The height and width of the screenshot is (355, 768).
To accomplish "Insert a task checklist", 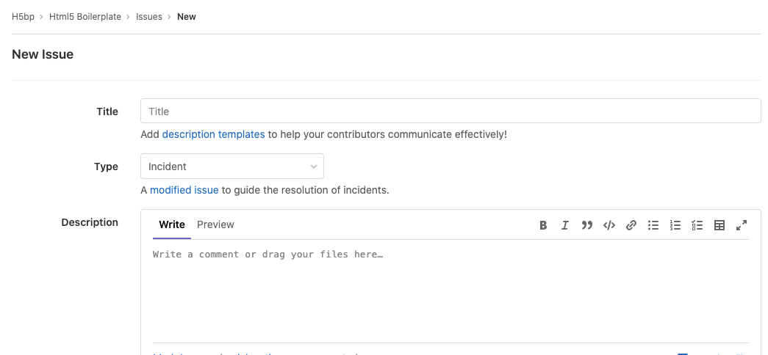I will pos(697,225).
